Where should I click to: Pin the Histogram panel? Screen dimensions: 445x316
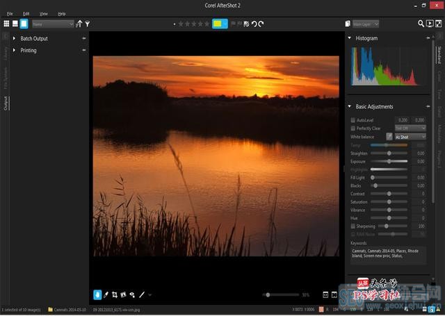point(428,38)
